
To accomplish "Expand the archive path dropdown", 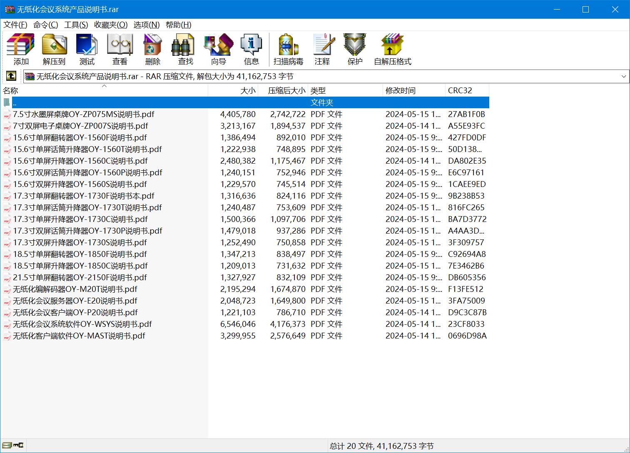I will pos(623,77).
